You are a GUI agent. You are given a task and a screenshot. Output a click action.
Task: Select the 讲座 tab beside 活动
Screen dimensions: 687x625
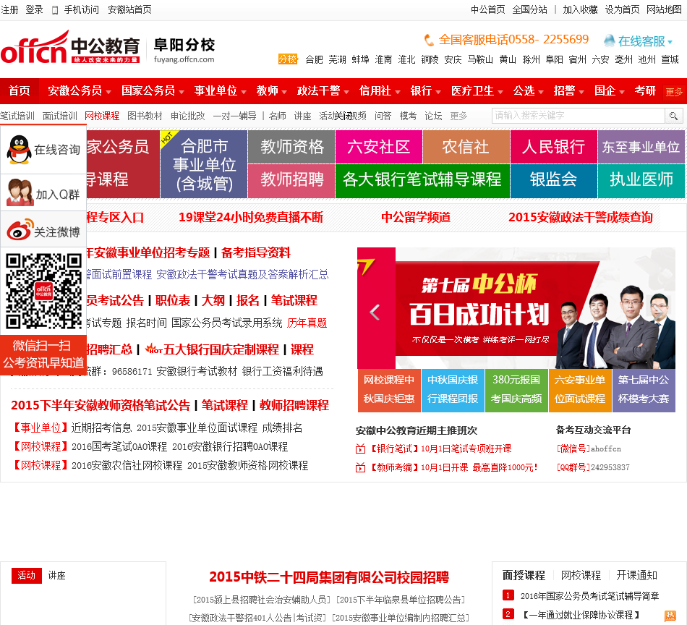tap(56, 575)
